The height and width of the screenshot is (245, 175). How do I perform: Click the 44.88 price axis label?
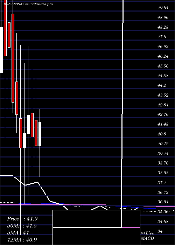[x=163, y=76]
